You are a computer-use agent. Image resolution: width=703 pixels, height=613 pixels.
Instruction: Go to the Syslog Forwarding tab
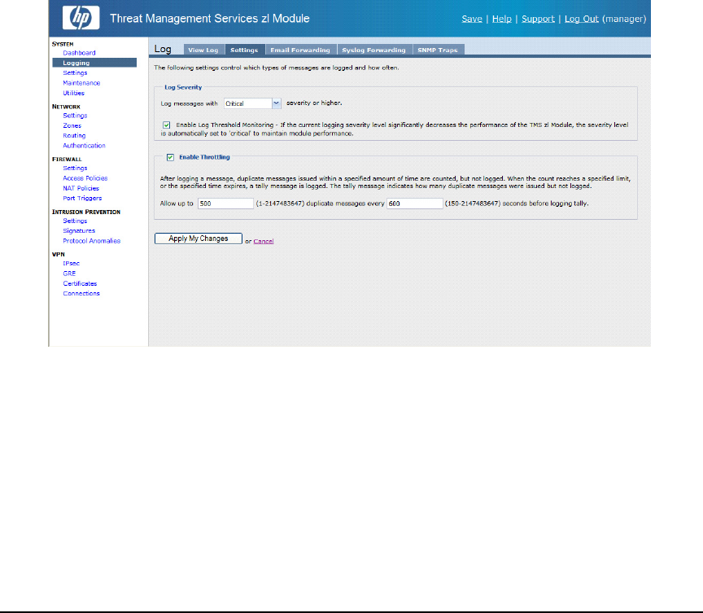374,50
